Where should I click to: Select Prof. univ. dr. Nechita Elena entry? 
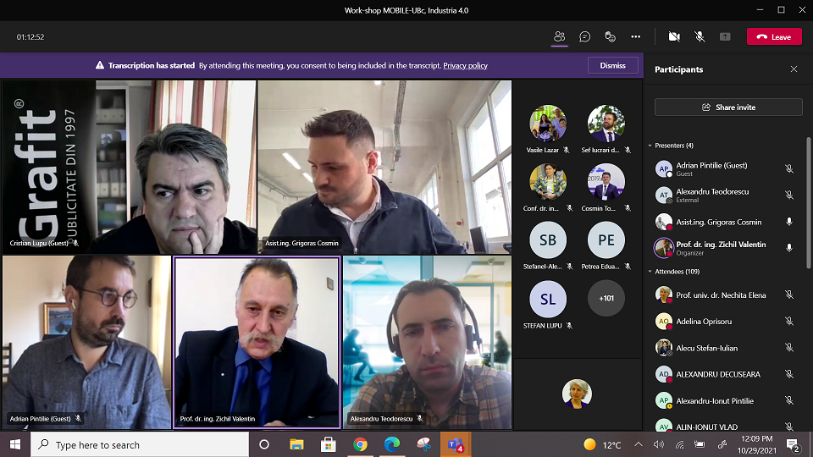click(721, 295)
